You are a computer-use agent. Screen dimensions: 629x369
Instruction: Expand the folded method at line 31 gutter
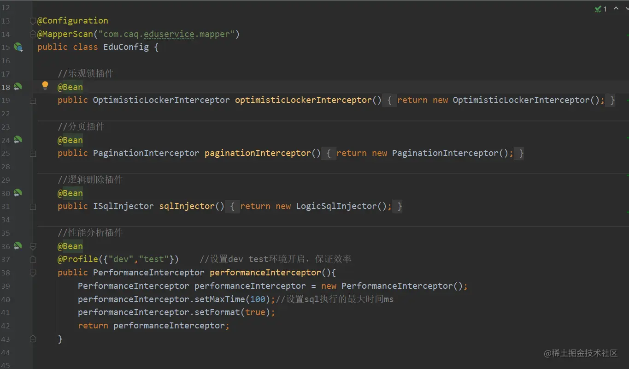(33, 206)
